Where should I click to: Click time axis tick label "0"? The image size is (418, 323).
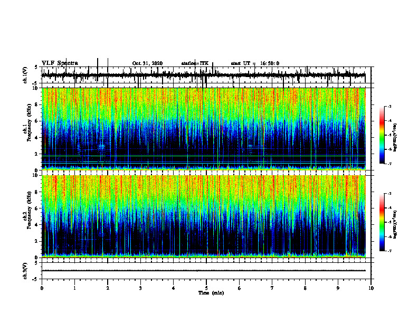[x=42, y=288]
